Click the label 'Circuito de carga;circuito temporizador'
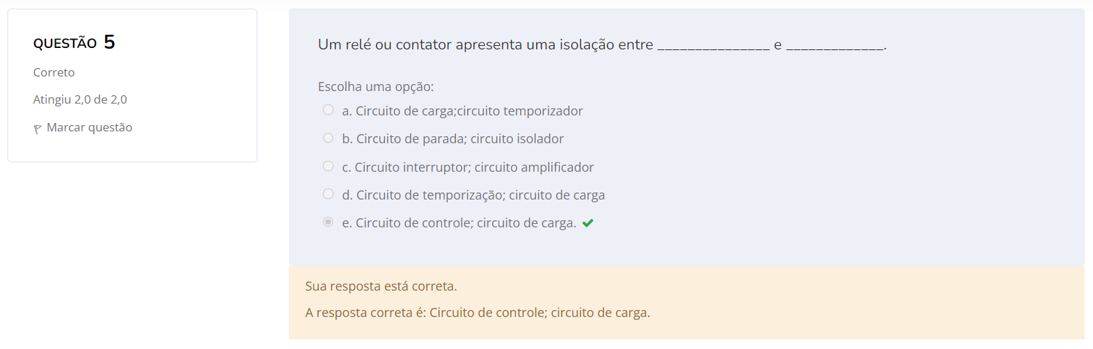 pos(469,111)
